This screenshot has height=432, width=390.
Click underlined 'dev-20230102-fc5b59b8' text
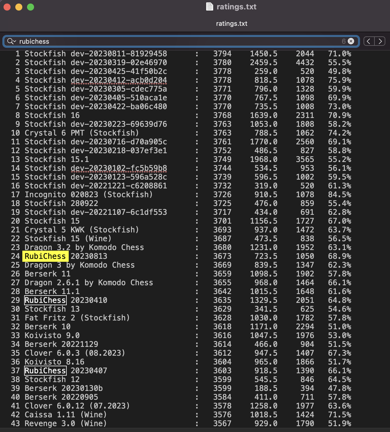[x=119, y=168]
